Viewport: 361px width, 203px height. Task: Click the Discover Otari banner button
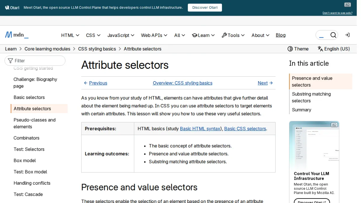pos(205,8)
